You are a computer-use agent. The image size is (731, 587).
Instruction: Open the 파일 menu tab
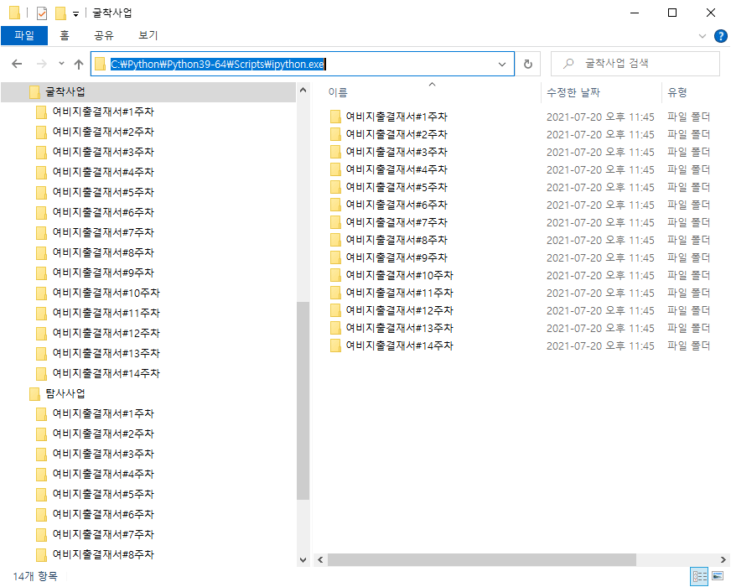[24, 35]
